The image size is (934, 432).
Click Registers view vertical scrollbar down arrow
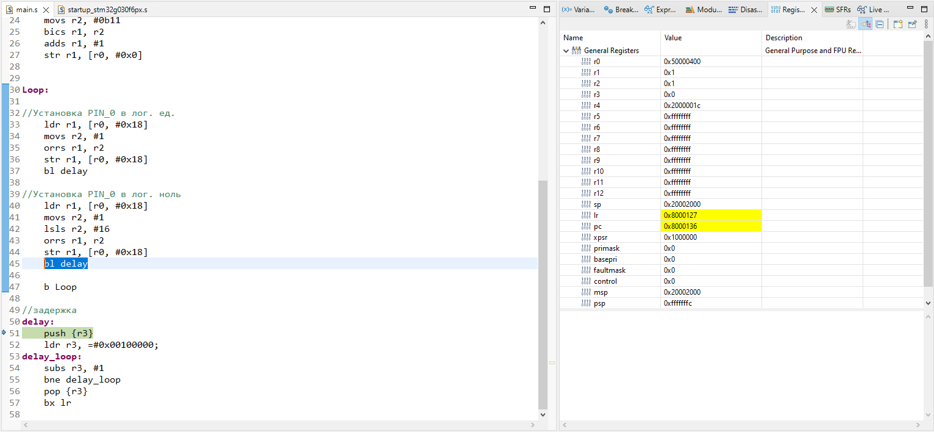pos(928,303)
